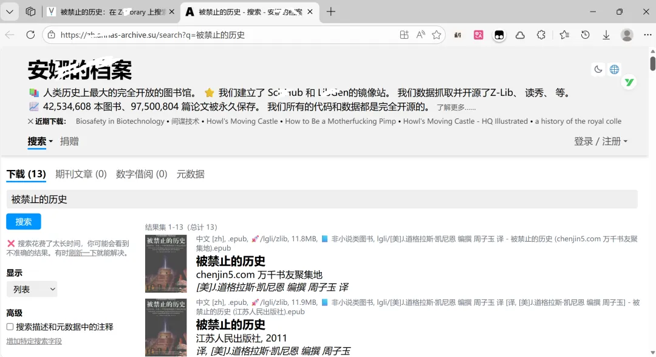Open first book cover thumbnail chenjin5.com
Image resolution: width=656 pixels, height=357 pixels.
[x=166, y=263]
